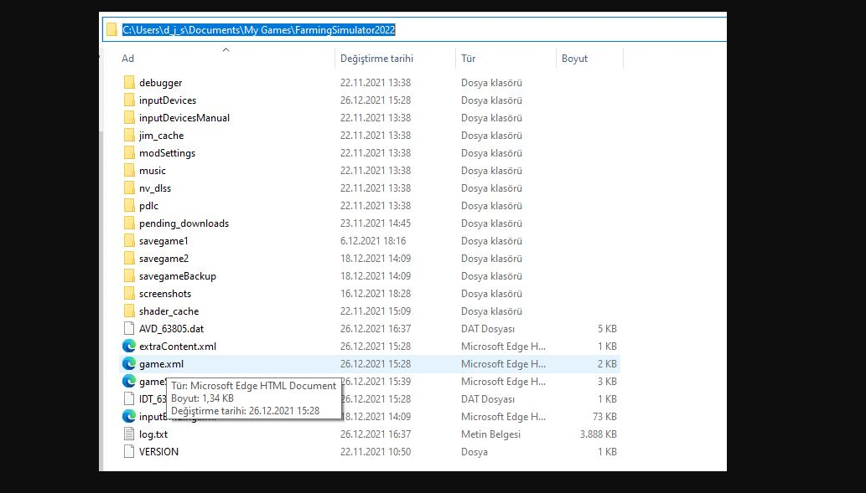Select the game.xml file name
The image size is (866, 493).
click(x=161, y=364)
